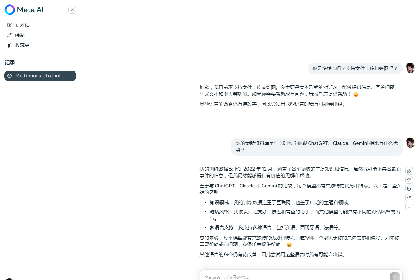Copy the response with the copy icon
417x280 pixels.
[x=409, y=189]
